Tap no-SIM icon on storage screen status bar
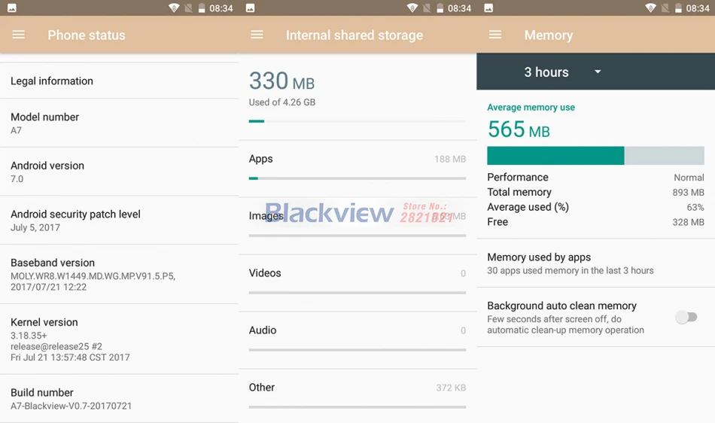 (427, 8)
